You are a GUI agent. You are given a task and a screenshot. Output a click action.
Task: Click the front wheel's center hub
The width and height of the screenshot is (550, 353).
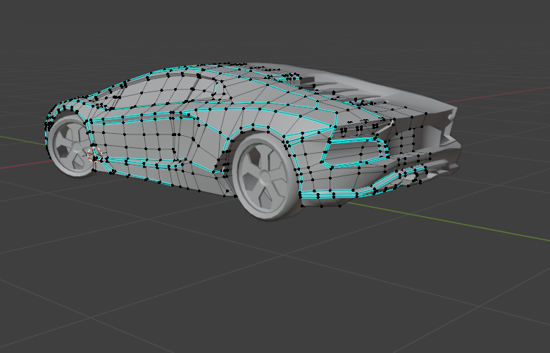click(x=76, y=147)
